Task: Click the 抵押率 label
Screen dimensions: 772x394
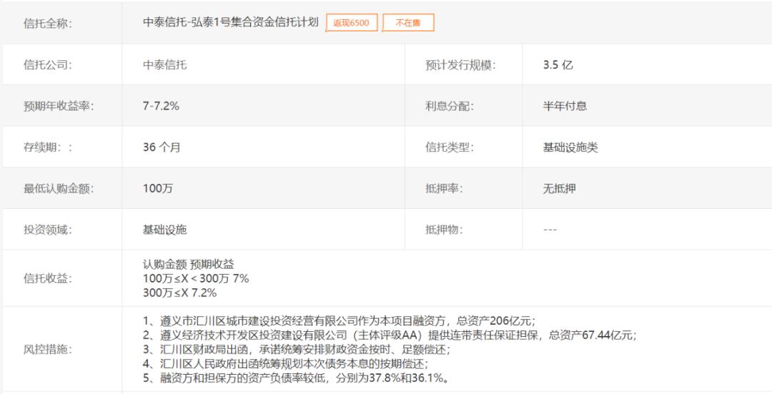Action: pyautogui.click(x=444, y=189)
